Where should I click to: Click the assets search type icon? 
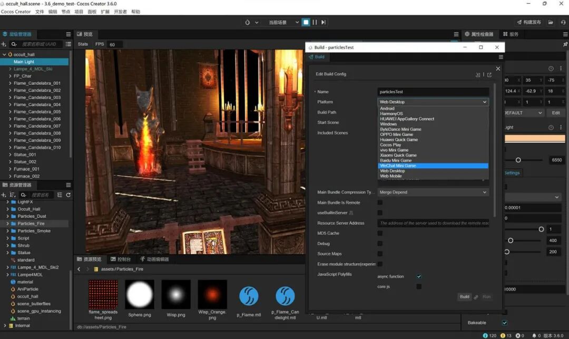[23, 195]
